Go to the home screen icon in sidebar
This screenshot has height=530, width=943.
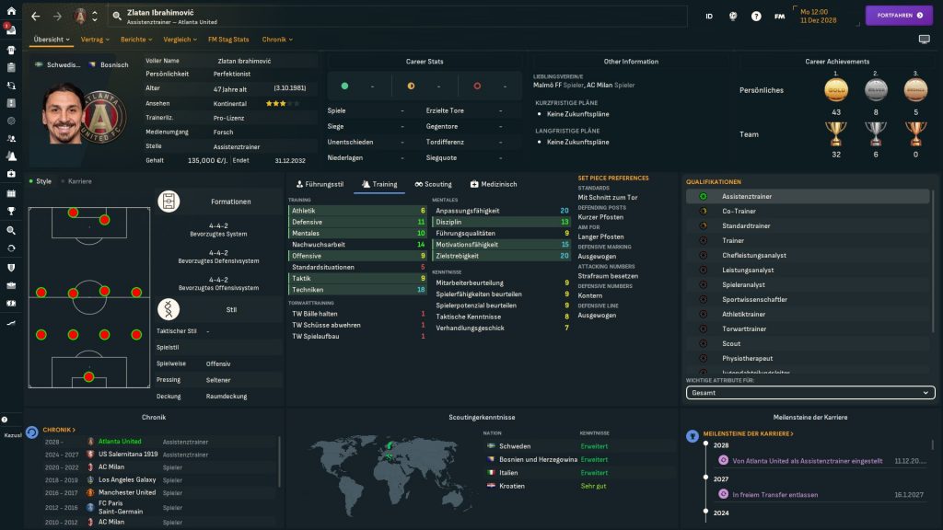[11, 13]
